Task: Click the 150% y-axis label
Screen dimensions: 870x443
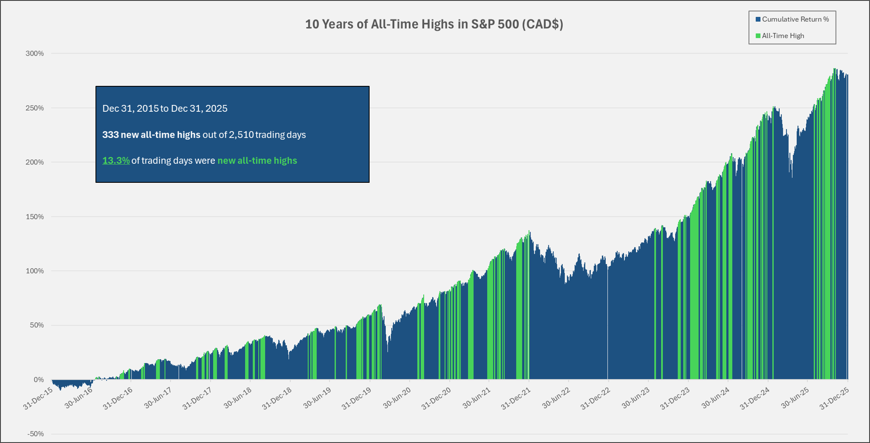Action: (35, 217)
